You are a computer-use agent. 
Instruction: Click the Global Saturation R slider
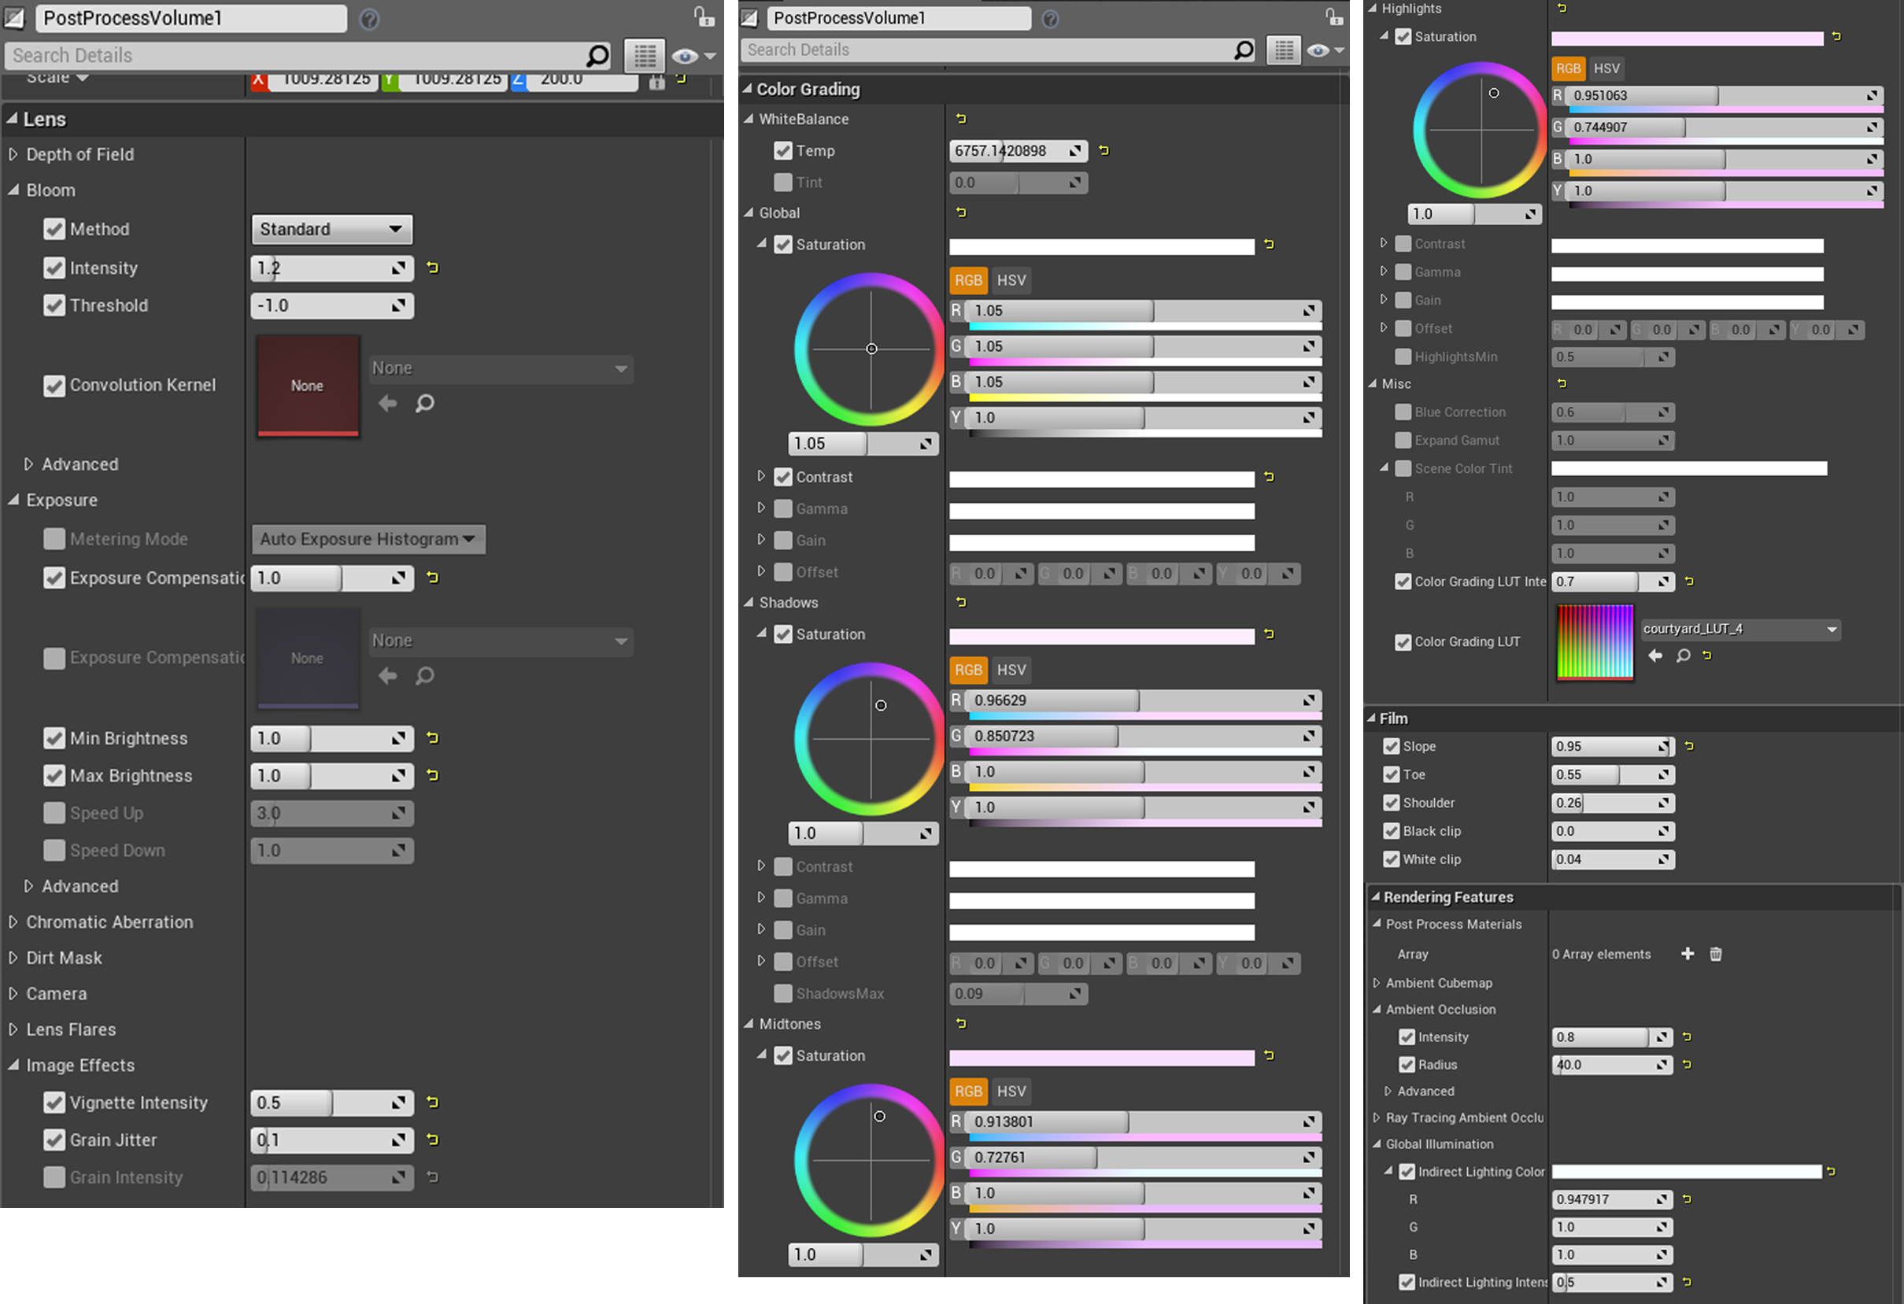(1139, 310)
